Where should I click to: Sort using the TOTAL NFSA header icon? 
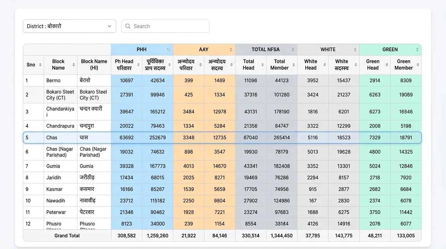293,50
